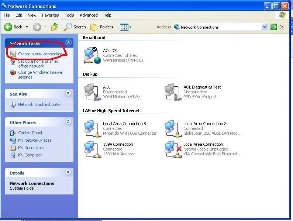This screenshot has width=293, height=221.
Task: Open the Network Troubleshooter link
Action: [39, 104]
